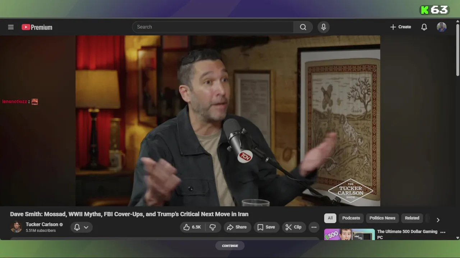Click the CONTINUE button
This screenshot has width=460, height=258.
230,245
